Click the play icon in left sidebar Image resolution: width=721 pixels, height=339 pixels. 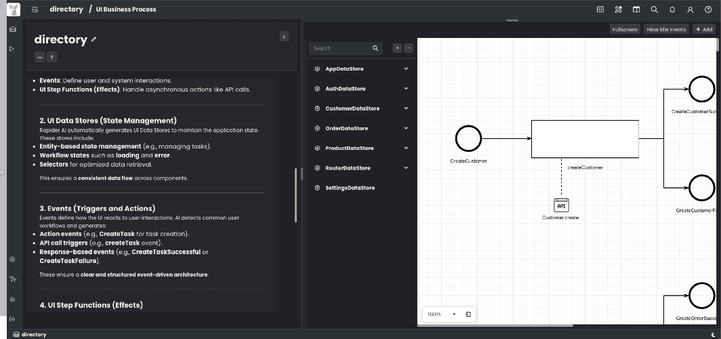[x=12, y=49]
